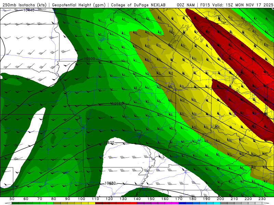Viewport: 274px width, 205px height.
Task: Select the dark blue swatch starting at 170
Action: (182, 203)
